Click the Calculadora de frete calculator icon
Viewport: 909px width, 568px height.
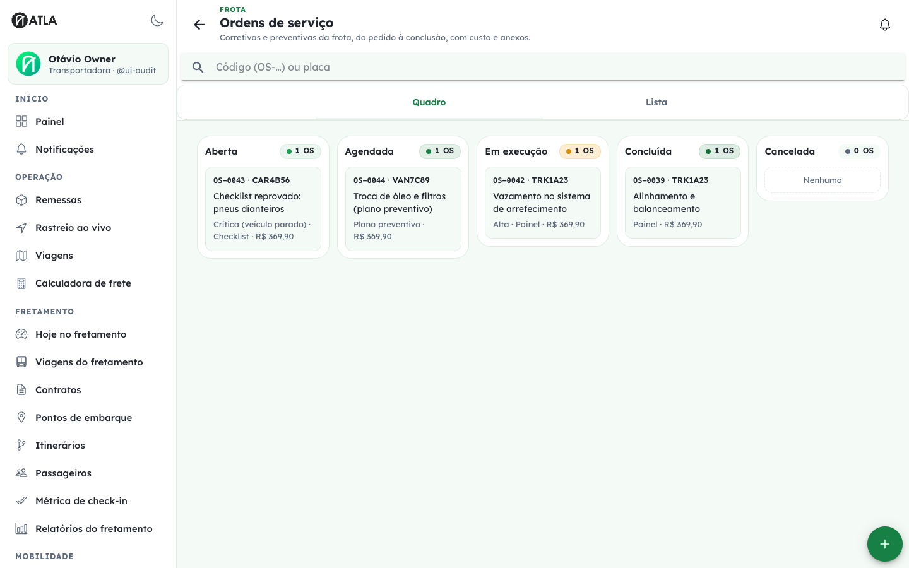[x=21, y=283]
